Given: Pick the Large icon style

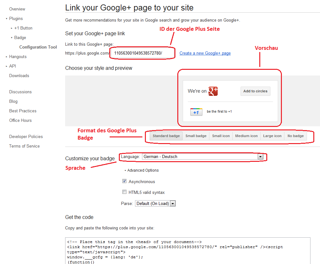Looking at the screenshot, I should coord(272,136).
